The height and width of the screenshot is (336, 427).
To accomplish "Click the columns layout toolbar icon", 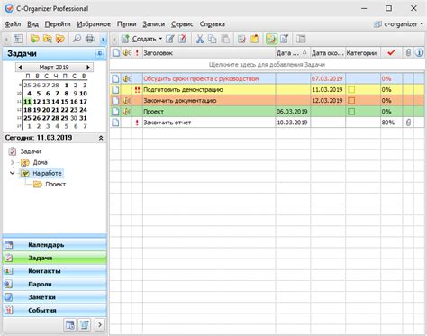I will tap(301, 39).
